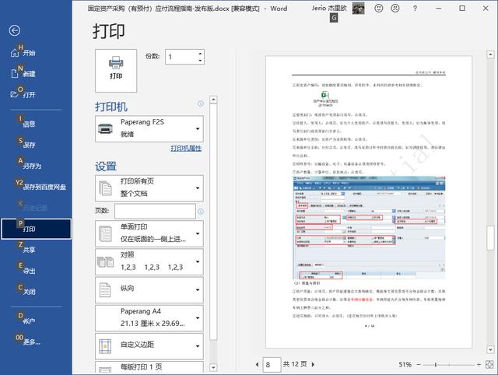Choose 保存 (Save) in the sidebar

[x=29, y=145]
